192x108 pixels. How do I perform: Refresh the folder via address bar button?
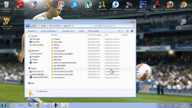tap(98, 26)
